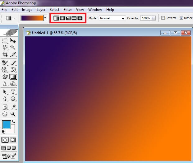Open the tool preset picker arrow
The width and height of the screenshot is (193, 163).
tap(15, 18)
